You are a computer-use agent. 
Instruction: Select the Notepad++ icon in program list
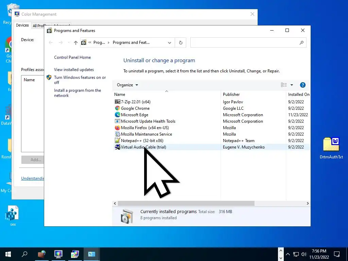117,140
